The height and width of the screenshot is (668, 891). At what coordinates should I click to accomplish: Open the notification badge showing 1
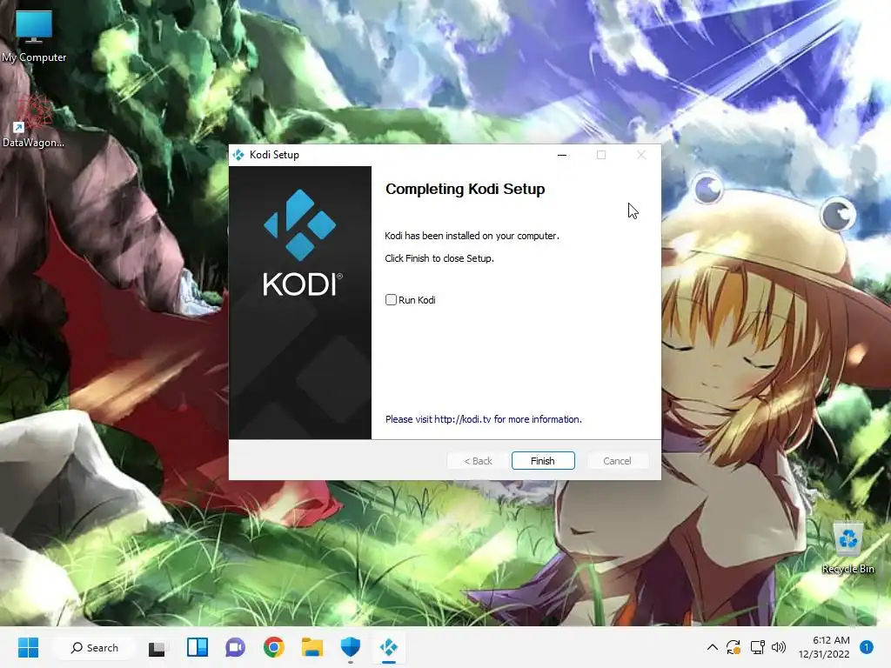[867, 647]
